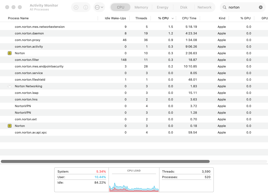Switch to the Network tab

click(204, 7)
